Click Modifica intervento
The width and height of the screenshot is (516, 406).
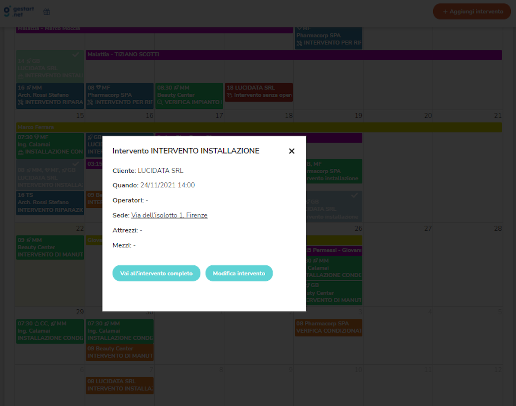pos(239,273)
